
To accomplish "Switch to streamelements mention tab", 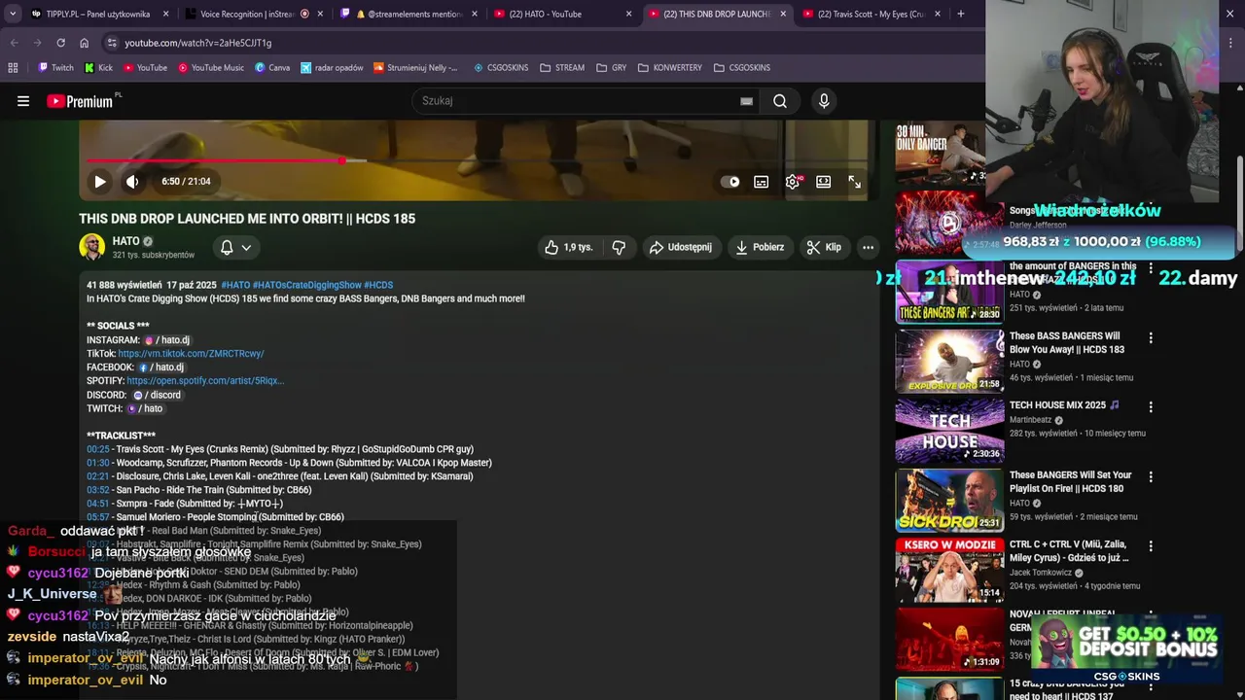I will [x=407, y=14].
